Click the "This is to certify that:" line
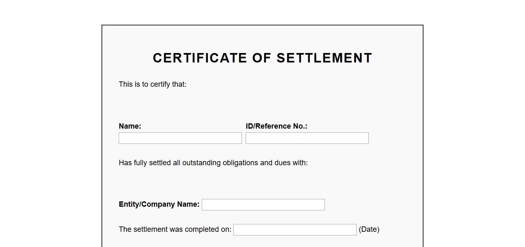Viewport: 525px width, 247px height. pos(152,84)
